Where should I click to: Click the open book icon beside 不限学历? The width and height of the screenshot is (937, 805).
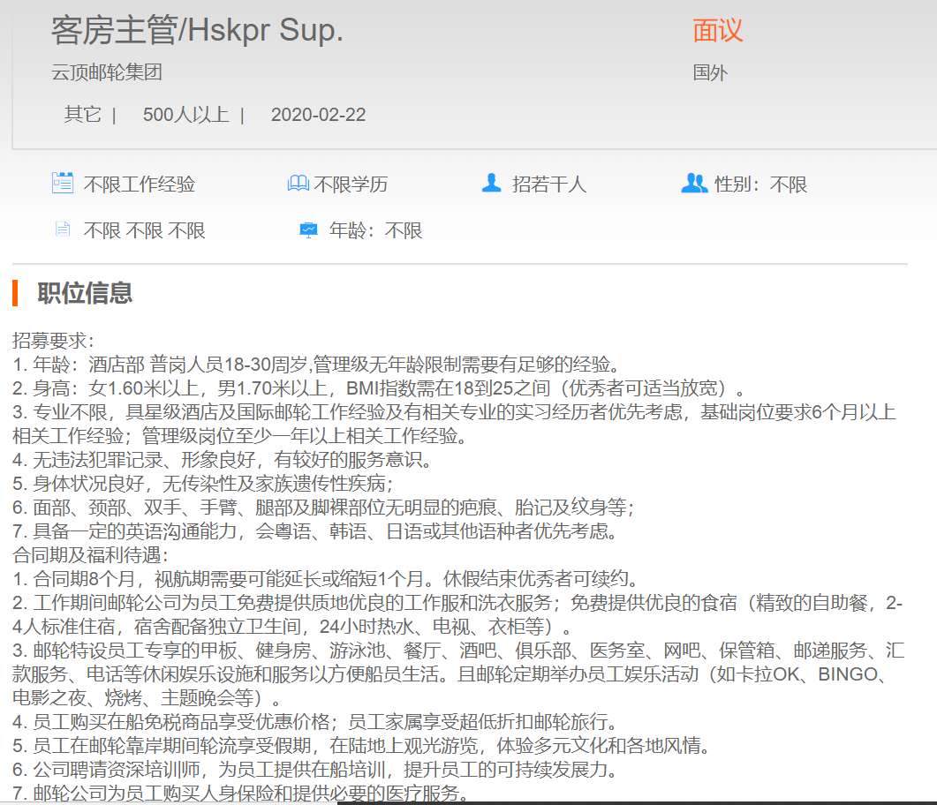tap(298, 184)
